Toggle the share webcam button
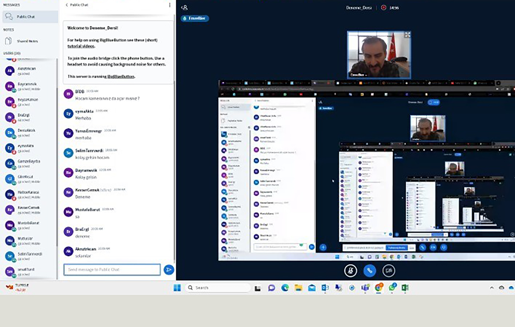 (x=388, y=271)
